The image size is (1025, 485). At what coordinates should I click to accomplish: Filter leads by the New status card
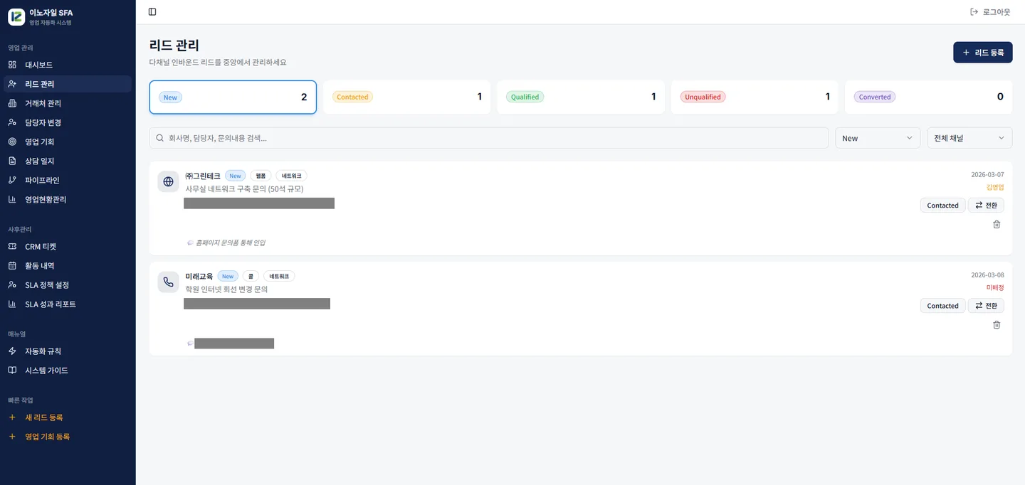click(x=233, y=97)
